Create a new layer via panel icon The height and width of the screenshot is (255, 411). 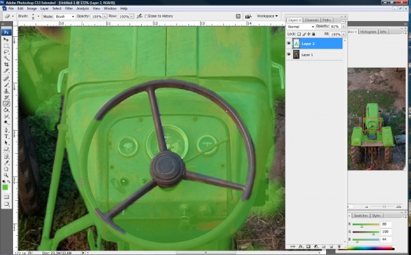(331, 246)
